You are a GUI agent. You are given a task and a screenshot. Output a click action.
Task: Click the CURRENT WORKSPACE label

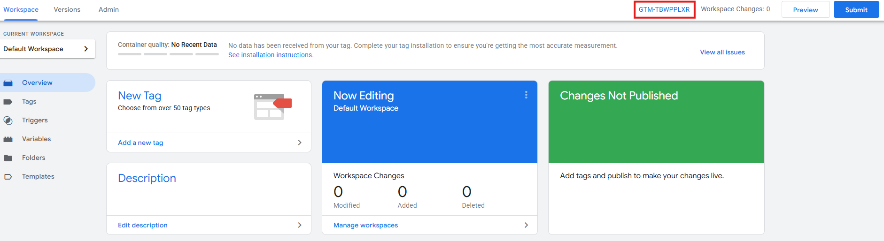pos(33,34)
